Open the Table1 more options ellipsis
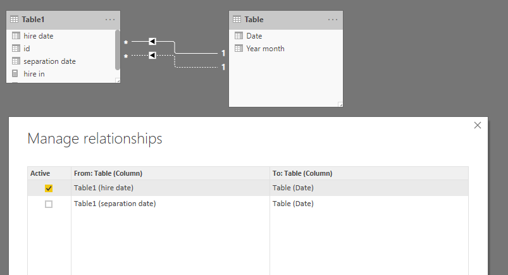This screenshot has height=275, width=508. [110, 20]
